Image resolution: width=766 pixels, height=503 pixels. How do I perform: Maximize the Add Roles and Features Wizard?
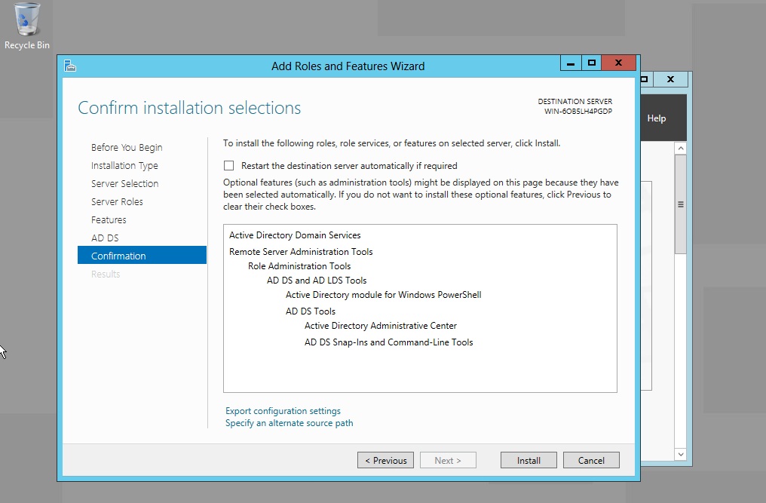point(592,63)
